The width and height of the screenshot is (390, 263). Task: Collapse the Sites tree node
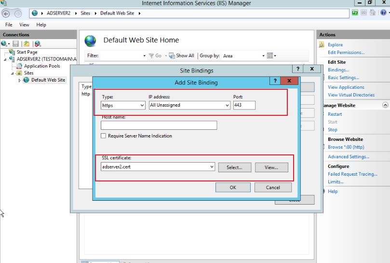tap(12, 73)
